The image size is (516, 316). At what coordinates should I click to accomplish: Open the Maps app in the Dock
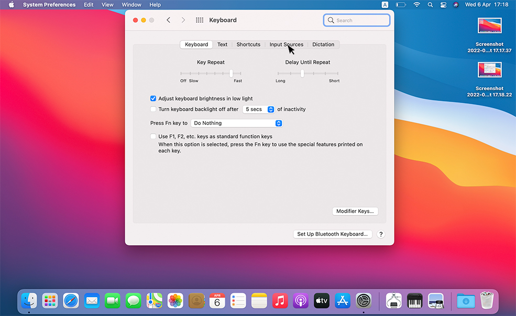155,300
